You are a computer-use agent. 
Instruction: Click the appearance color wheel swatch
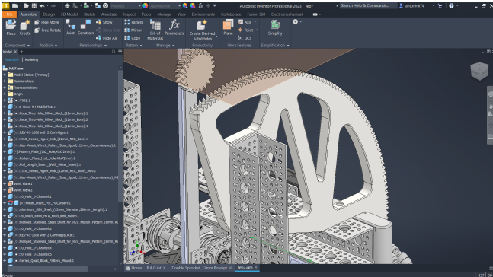tap(146, 6)
